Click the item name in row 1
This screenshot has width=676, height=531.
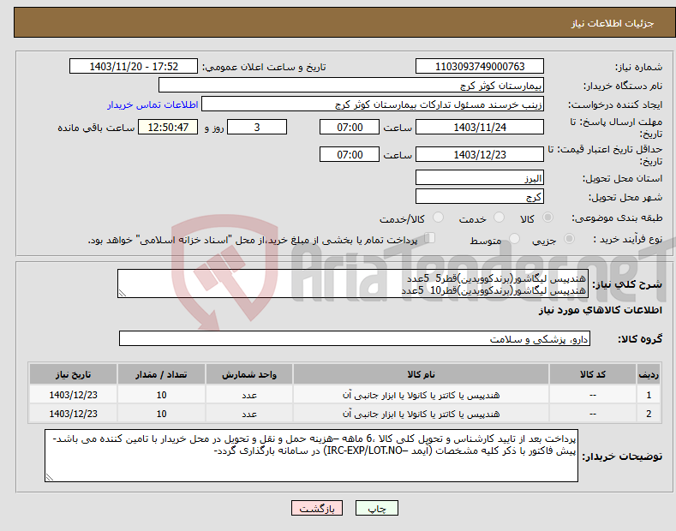[x=421, y=395]
